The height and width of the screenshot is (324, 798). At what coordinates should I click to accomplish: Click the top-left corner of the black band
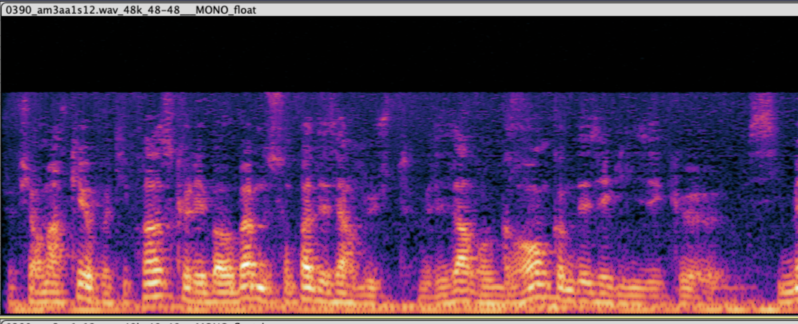click(3, 18)
